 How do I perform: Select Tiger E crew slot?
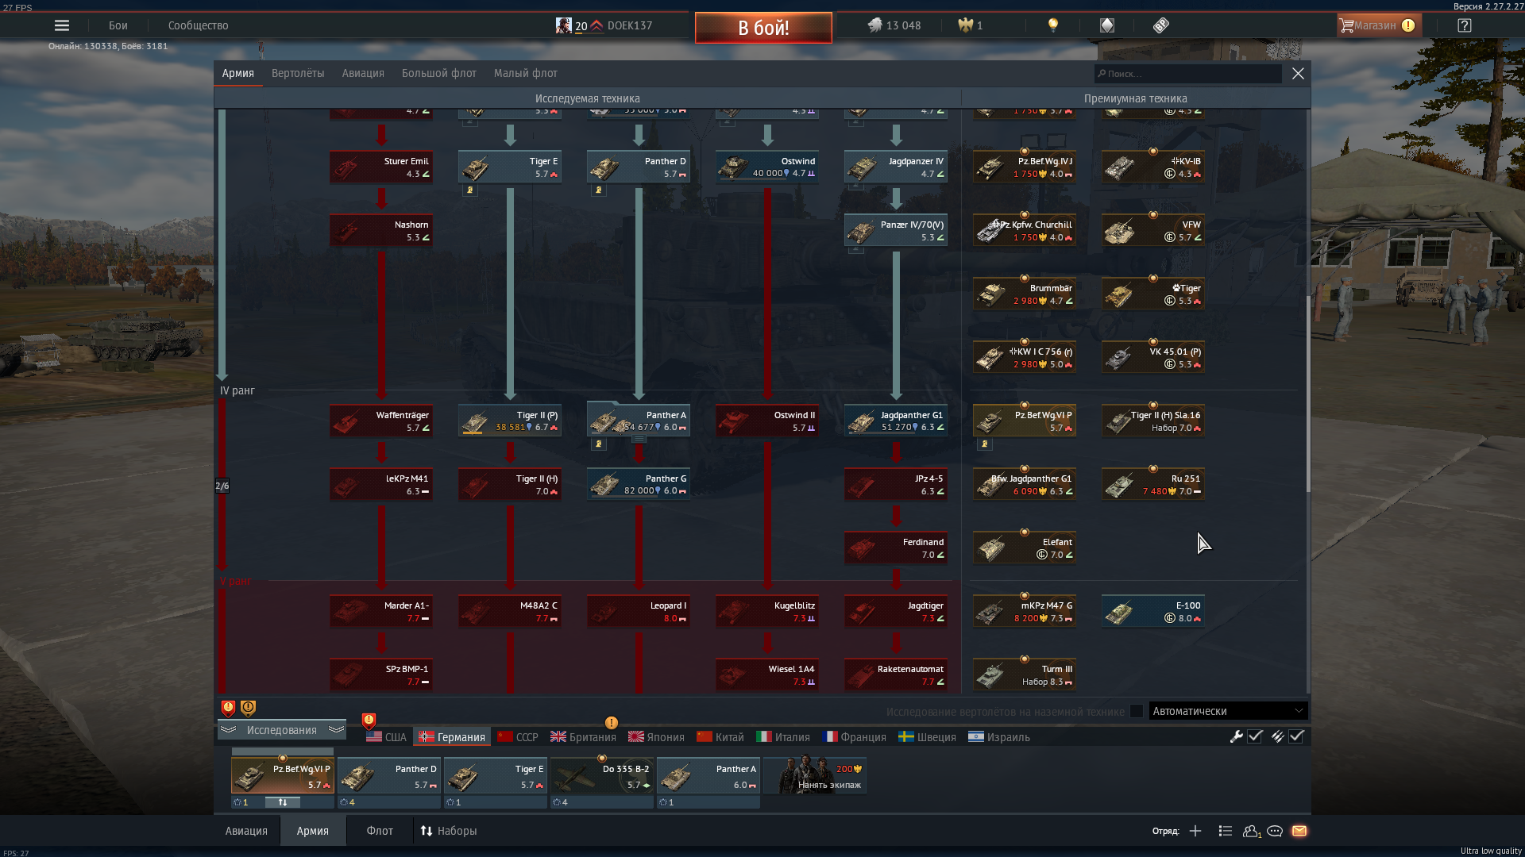[x=495, y=776]
